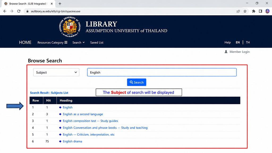Click arrow bullet beside English drama
Image resolution: width=272 pixels, height=153 pixels.
point(60,141)
